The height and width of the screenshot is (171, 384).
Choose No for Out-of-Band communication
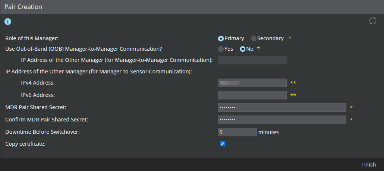tap(243, 49)
